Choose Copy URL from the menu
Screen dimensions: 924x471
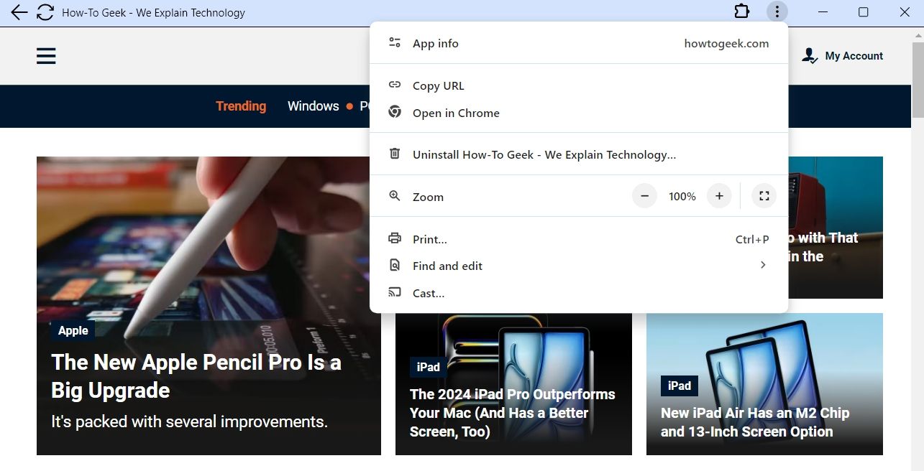(x=579, y=85)
